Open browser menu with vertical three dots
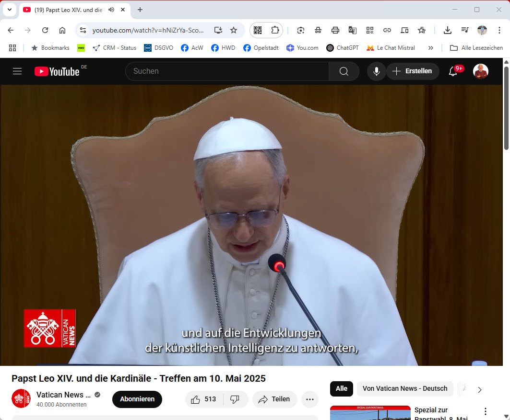Screen dimensions: 510x420 pyautogui.click(x=500, y=30)
